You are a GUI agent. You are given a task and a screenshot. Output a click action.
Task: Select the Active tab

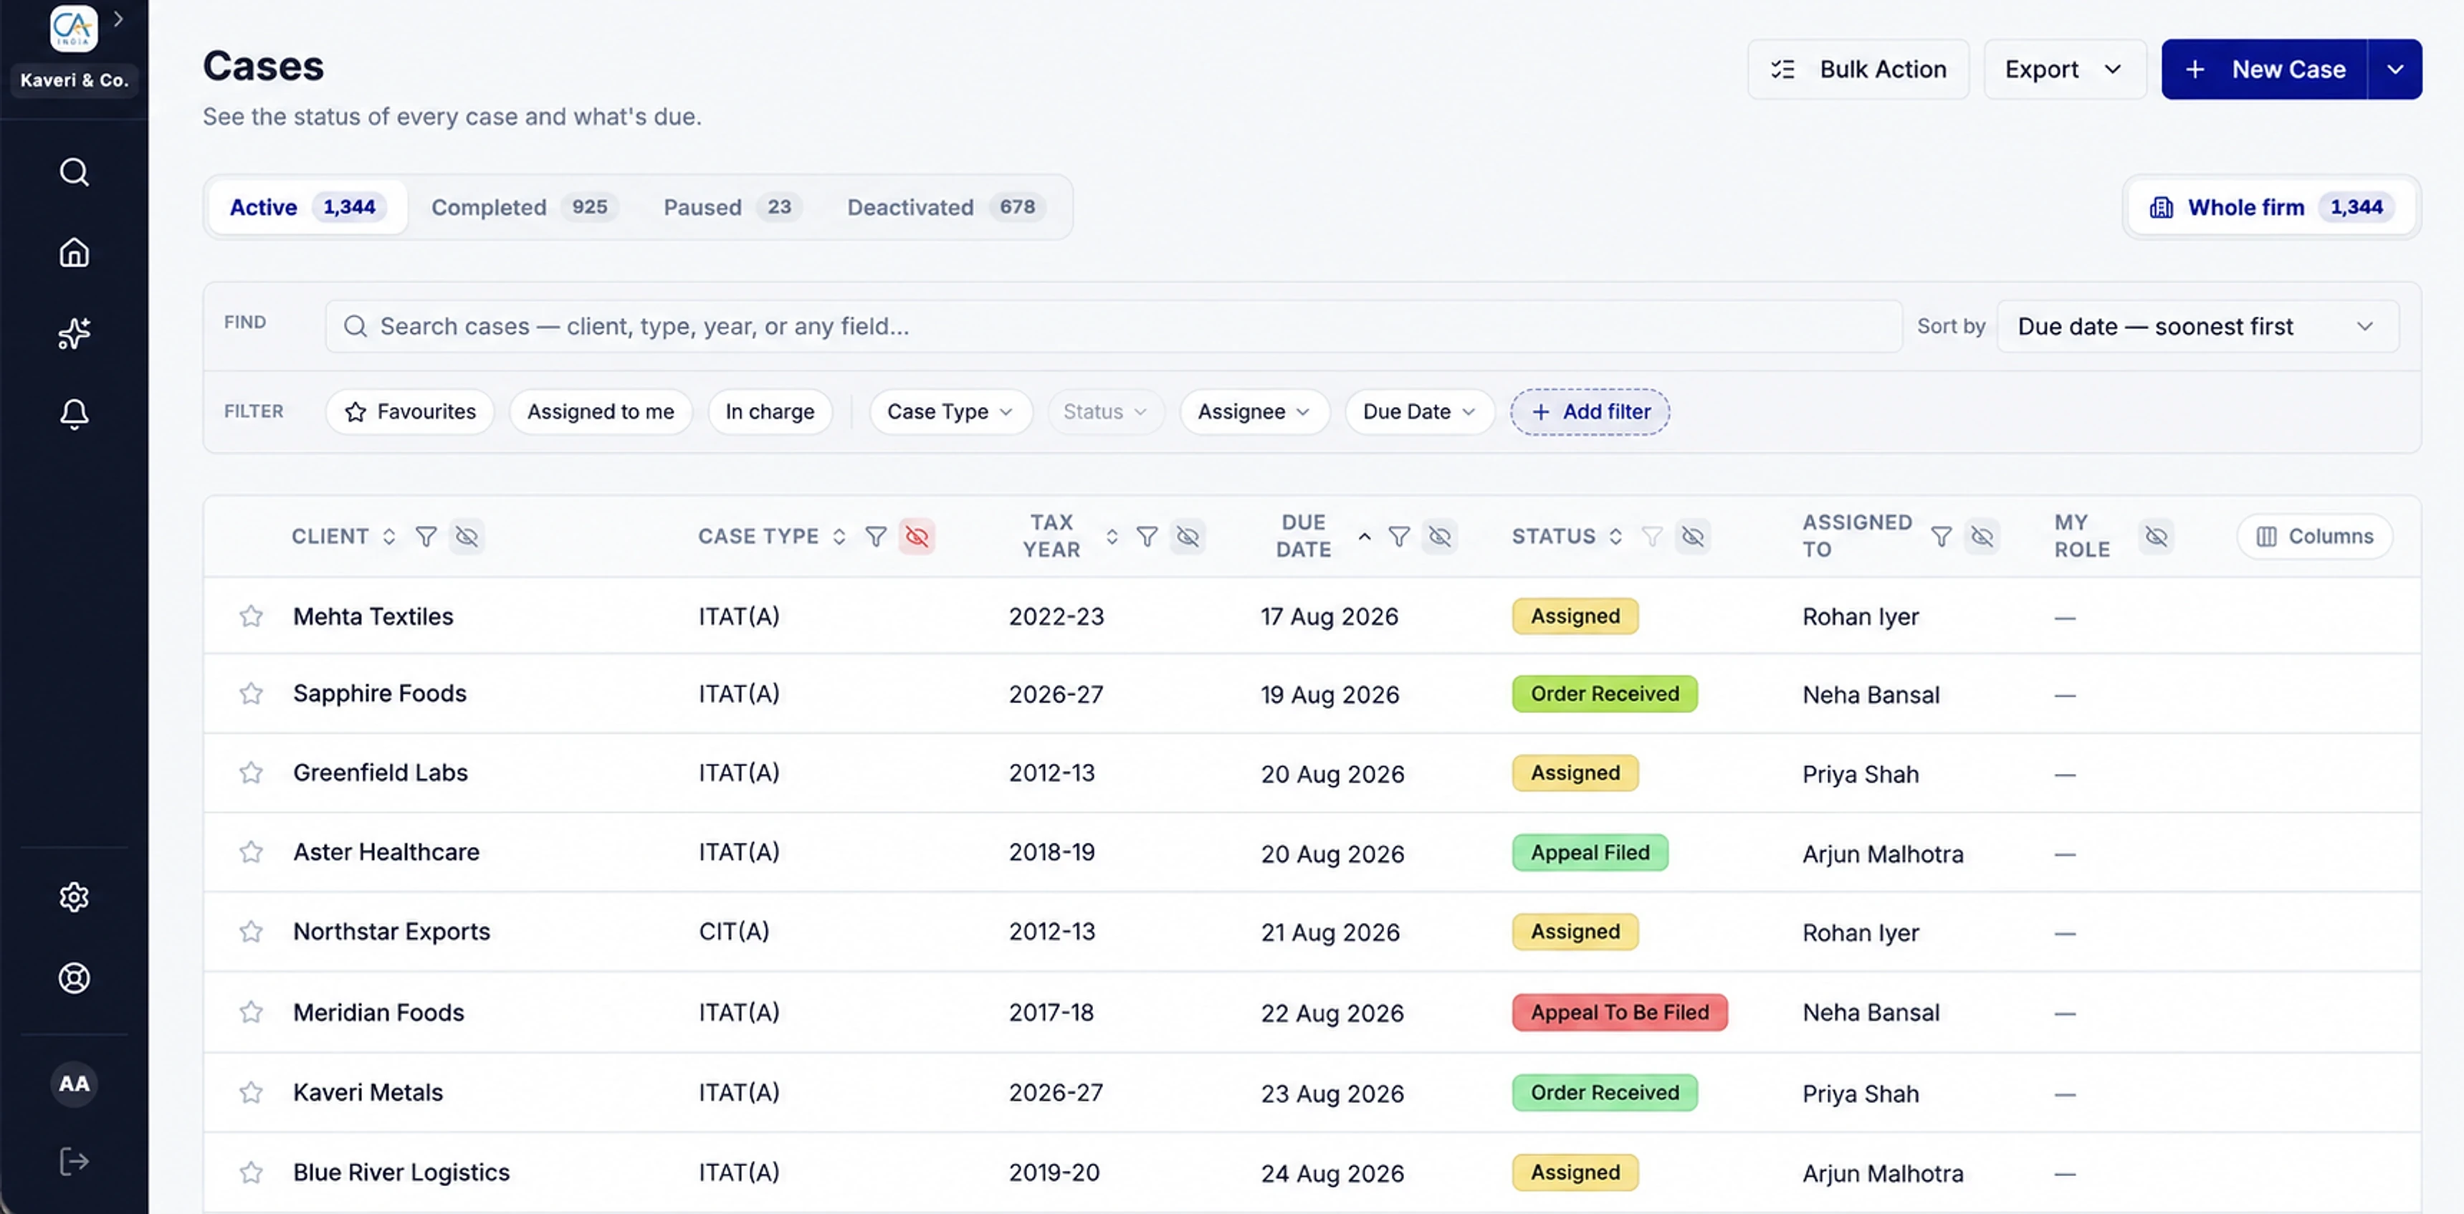307,206
